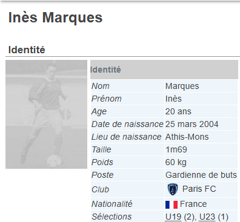Click the Identité section heading
The image size is (240, 222).
click(x=27, y=50)
